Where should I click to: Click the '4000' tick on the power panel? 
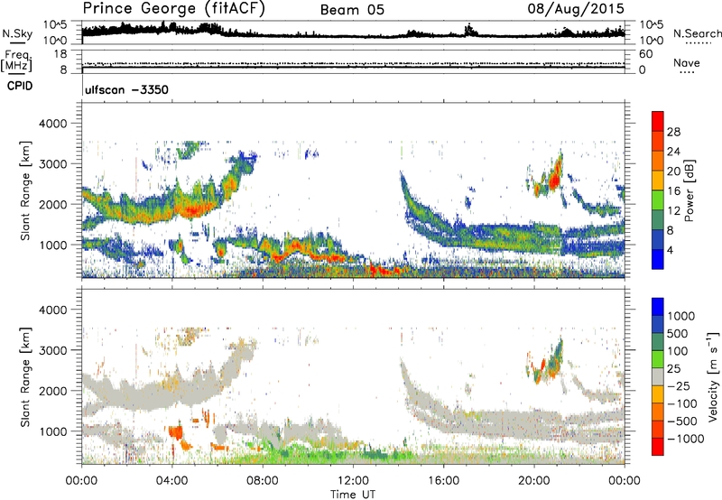pyautogui.click(x=52, y=124)
